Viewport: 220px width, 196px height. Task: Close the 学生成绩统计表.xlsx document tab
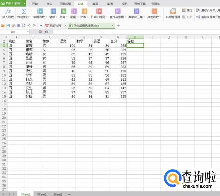pyautogui.click(x=113, y=25)
